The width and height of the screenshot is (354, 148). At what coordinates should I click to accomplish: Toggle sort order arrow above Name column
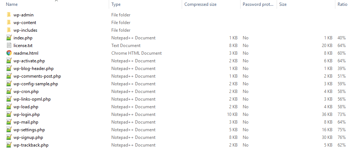(x=56, y=1)
